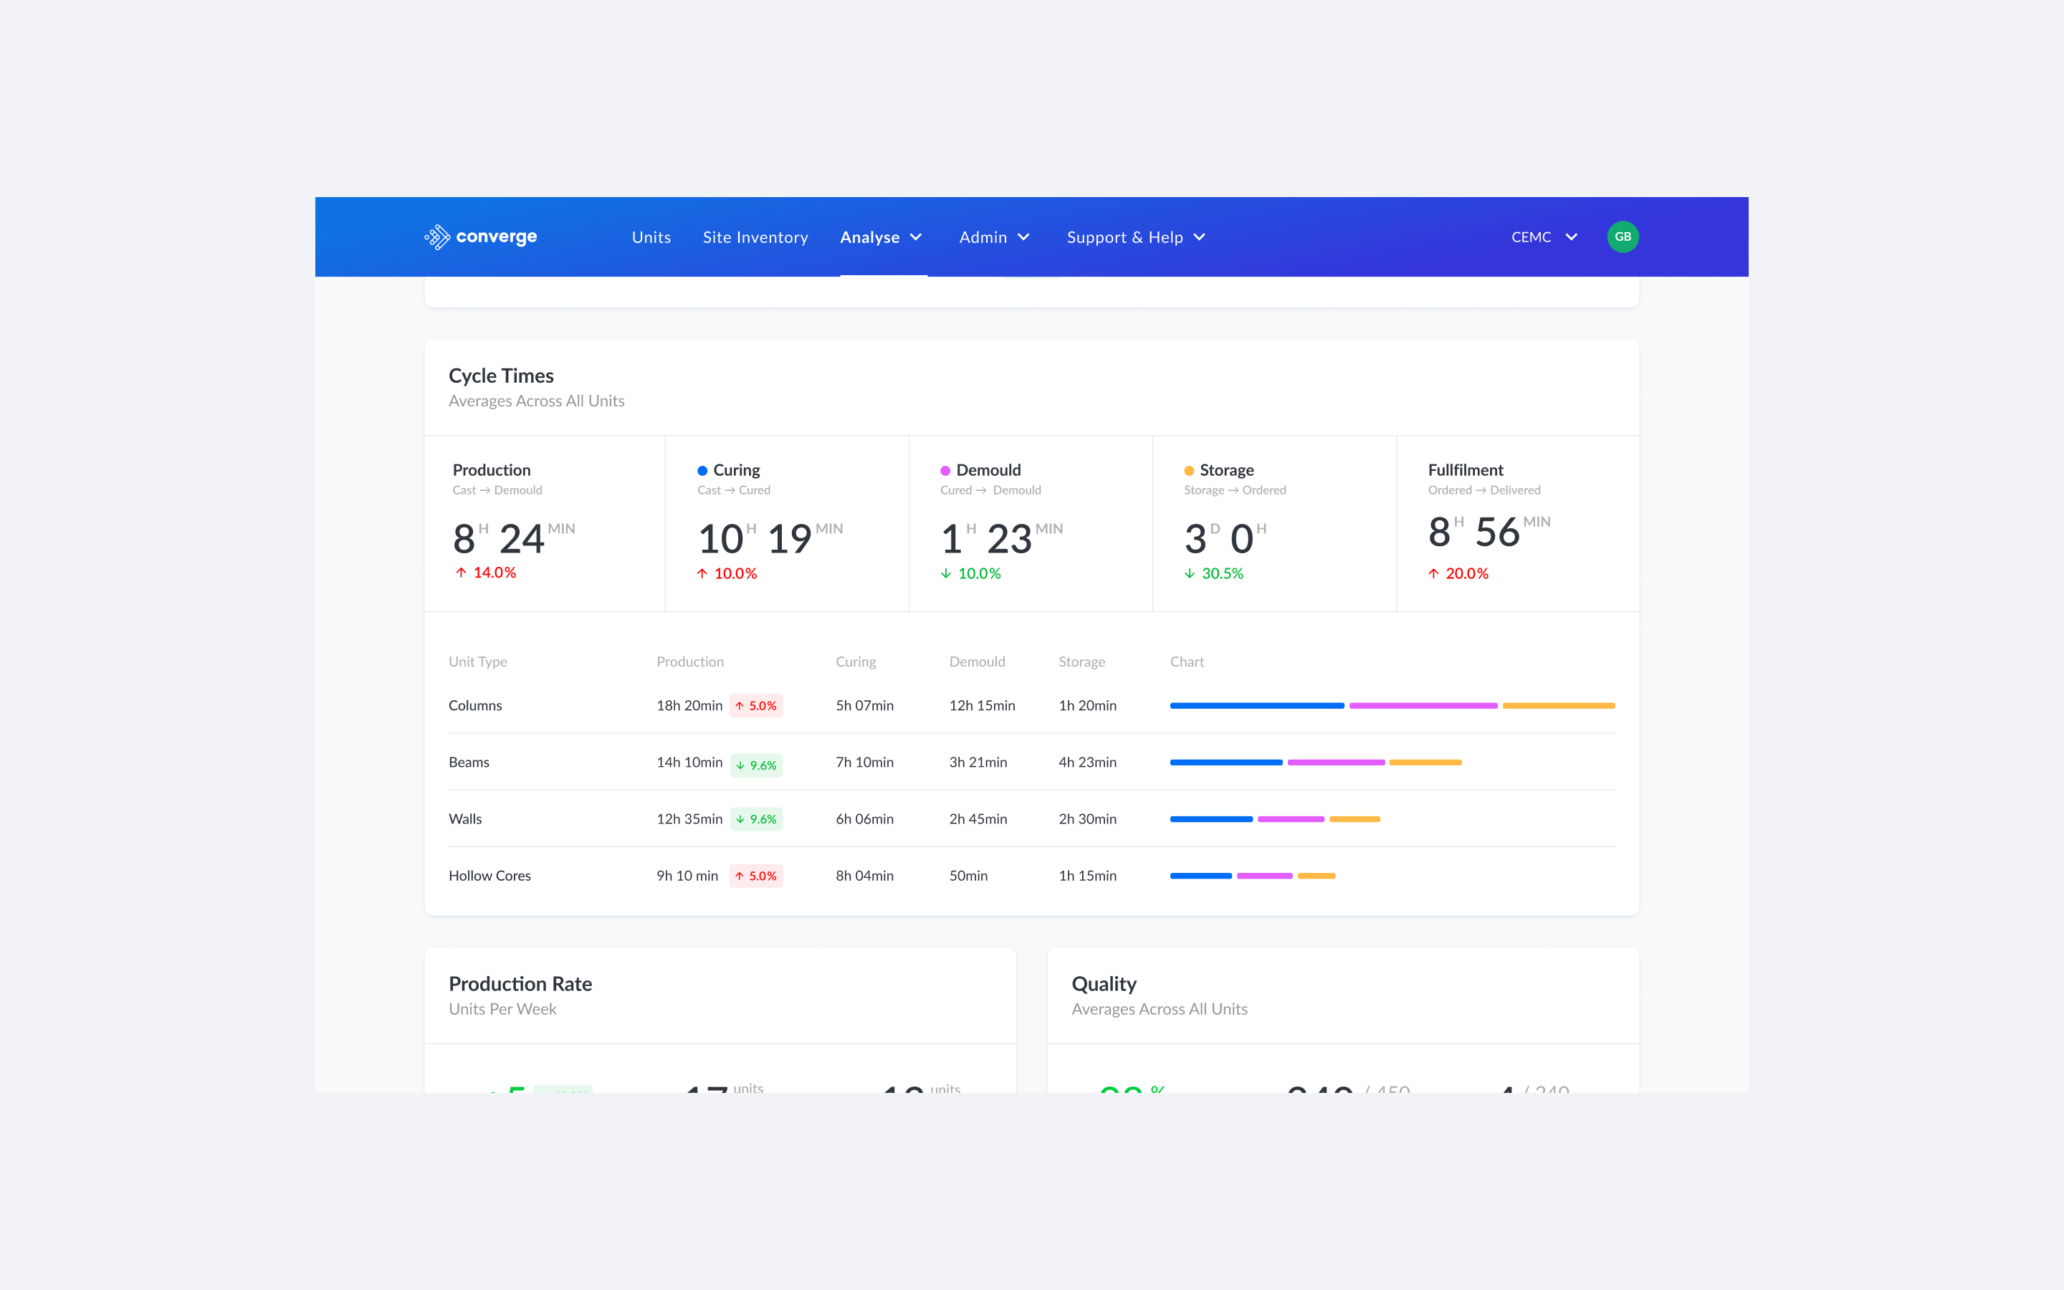Image resolution: width=2064 pixels, height=1290 pixels.
Task: Open the GB user avatar
Action: pos(1623,236)
